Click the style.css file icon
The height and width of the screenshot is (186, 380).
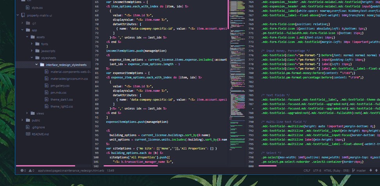[28, 8]
